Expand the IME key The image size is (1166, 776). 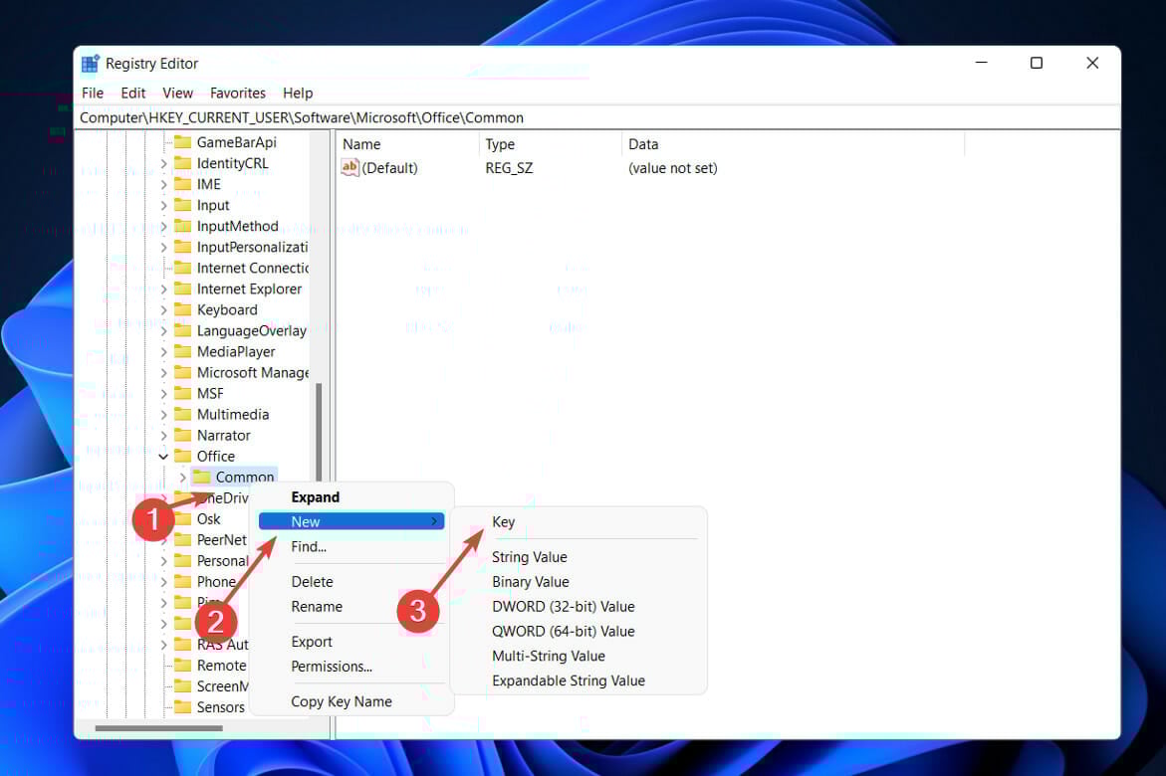[x=163, y=184]
